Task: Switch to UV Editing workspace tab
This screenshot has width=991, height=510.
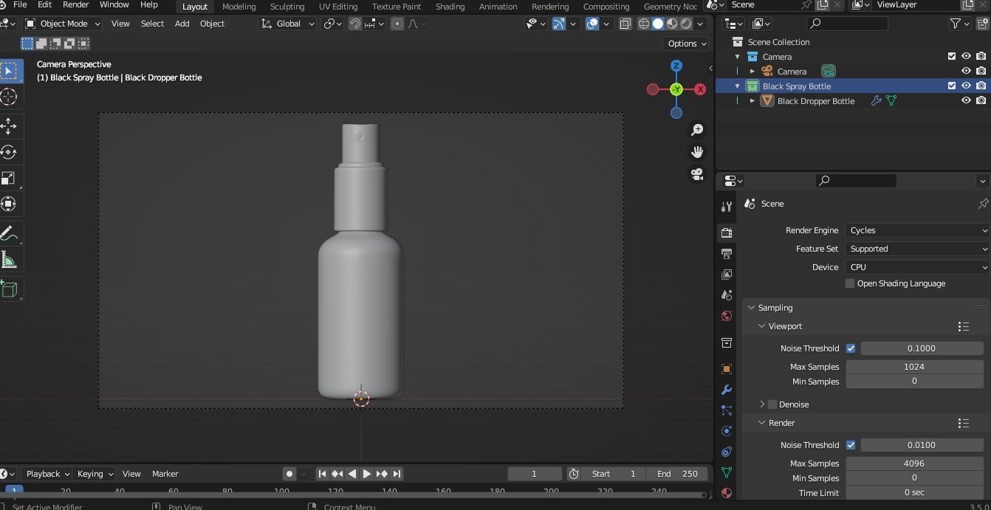Action: click(338, 6)
